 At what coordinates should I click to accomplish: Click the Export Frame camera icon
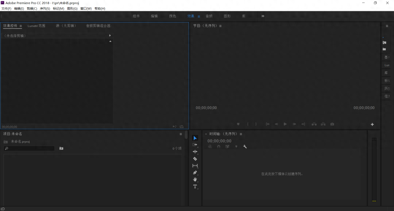(x=332, y=124)
